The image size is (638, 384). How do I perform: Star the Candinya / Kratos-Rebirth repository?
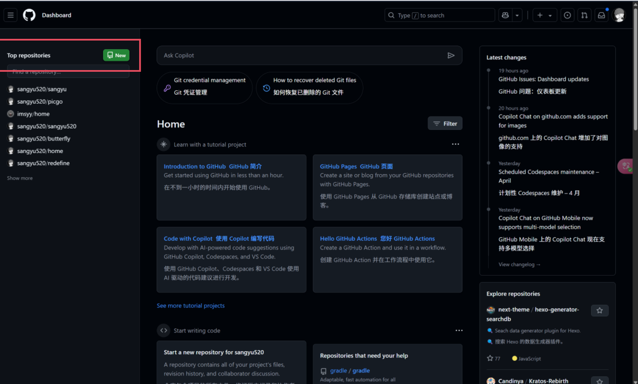coord(600,381)
